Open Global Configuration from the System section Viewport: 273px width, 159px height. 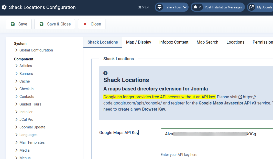coord(36,50)
